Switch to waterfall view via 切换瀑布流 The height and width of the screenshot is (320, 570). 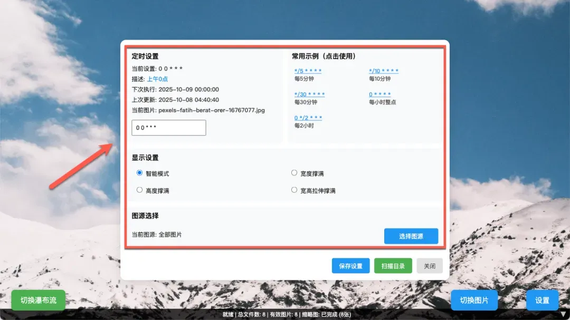point(39,300)
